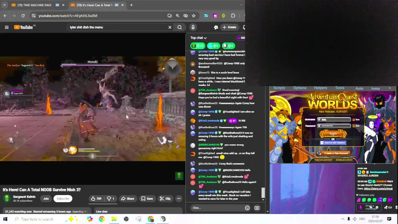Screen dimensions: 398x224
Task: Open the #gaming hashtag link
Action: coord(78,212)
